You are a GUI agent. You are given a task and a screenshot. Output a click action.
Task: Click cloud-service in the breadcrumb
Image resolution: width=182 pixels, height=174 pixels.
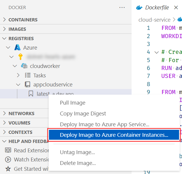[154, 20]
